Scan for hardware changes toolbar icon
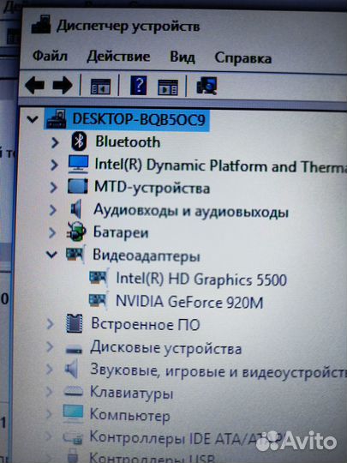Screen dimensions: 347x463 pos(206,86)
